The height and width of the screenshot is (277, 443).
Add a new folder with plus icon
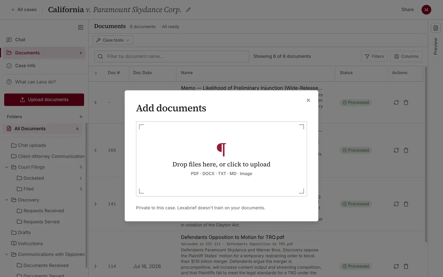(x=81, y=117)
